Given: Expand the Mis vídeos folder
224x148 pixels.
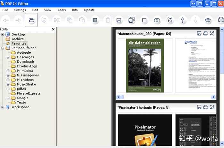Looking at the screenshot, I should click(x=8, y=80).
